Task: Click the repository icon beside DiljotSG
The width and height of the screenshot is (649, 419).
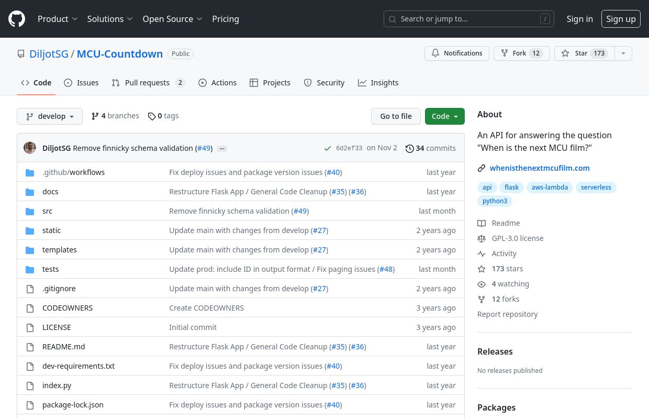Action: point(21,54)
